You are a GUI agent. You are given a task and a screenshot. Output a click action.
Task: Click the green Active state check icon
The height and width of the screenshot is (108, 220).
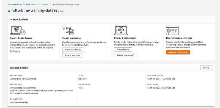(79, 79)
